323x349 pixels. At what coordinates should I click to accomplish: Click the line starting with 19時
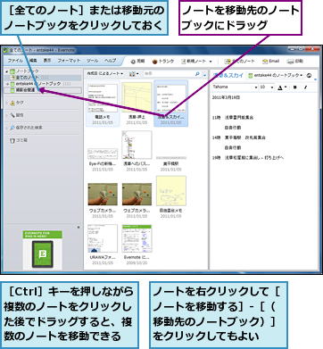(x=248, y=158)
